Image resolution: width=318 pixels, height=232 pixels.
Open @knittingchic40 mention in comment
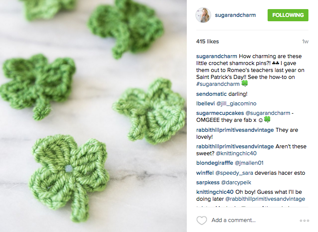pyautogui.click(x=236, y=154)
